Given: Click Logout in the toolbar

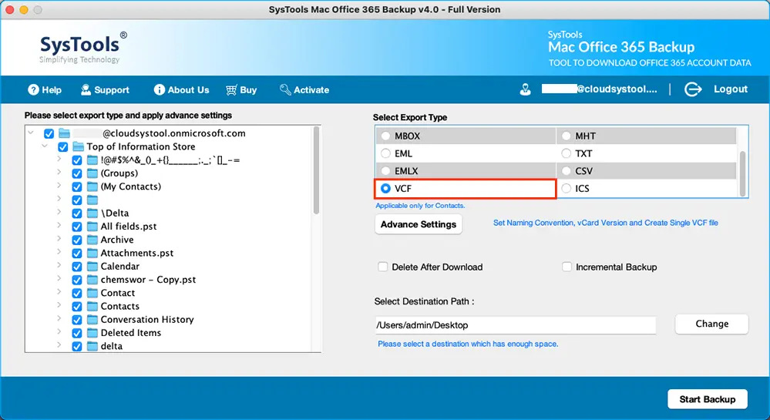Looking at the screenshot, I should tap(730, 89).
